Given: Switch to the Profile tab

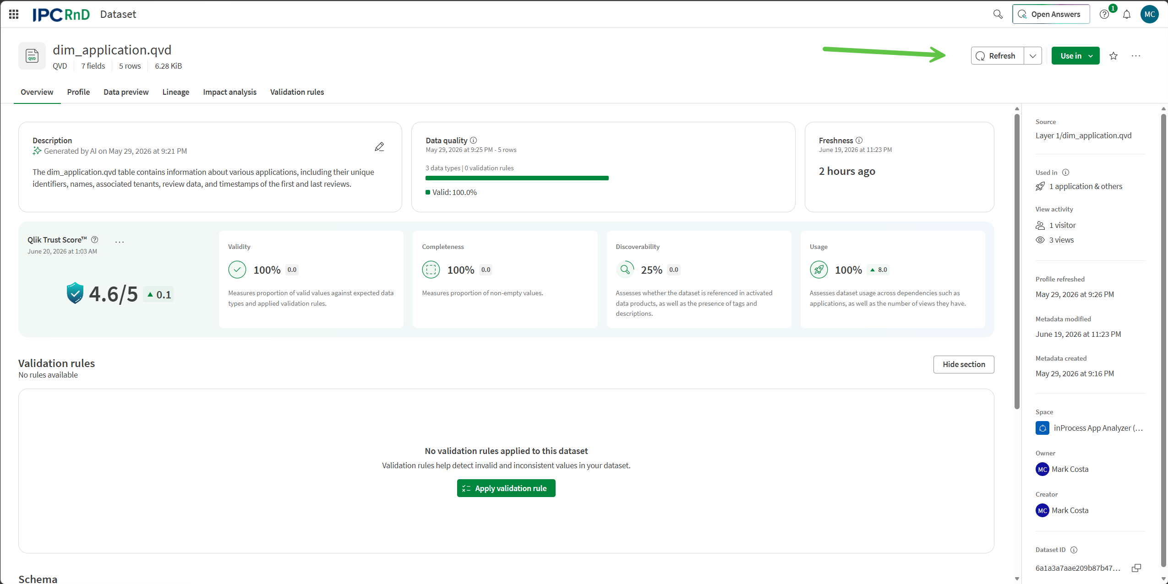Looking at the screenshot, I should [78, 92].
